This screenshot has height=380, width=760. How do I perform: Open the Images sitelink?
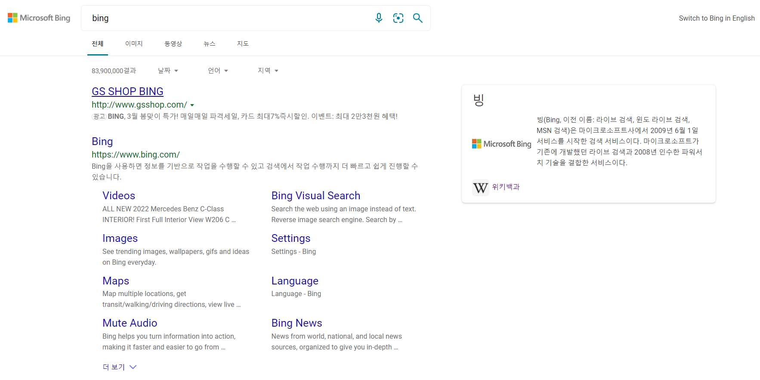point(120,238)
